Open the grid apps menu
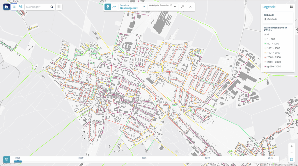This screenshot has width=298, height=166. 59,7
